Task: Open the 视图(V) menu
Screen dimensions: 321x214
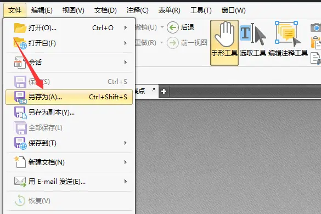Action: [x=74, y=10]
